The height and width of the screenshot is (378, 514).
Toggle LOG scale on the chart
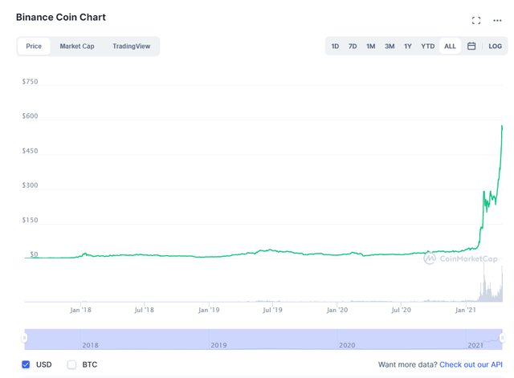point(495,47)
